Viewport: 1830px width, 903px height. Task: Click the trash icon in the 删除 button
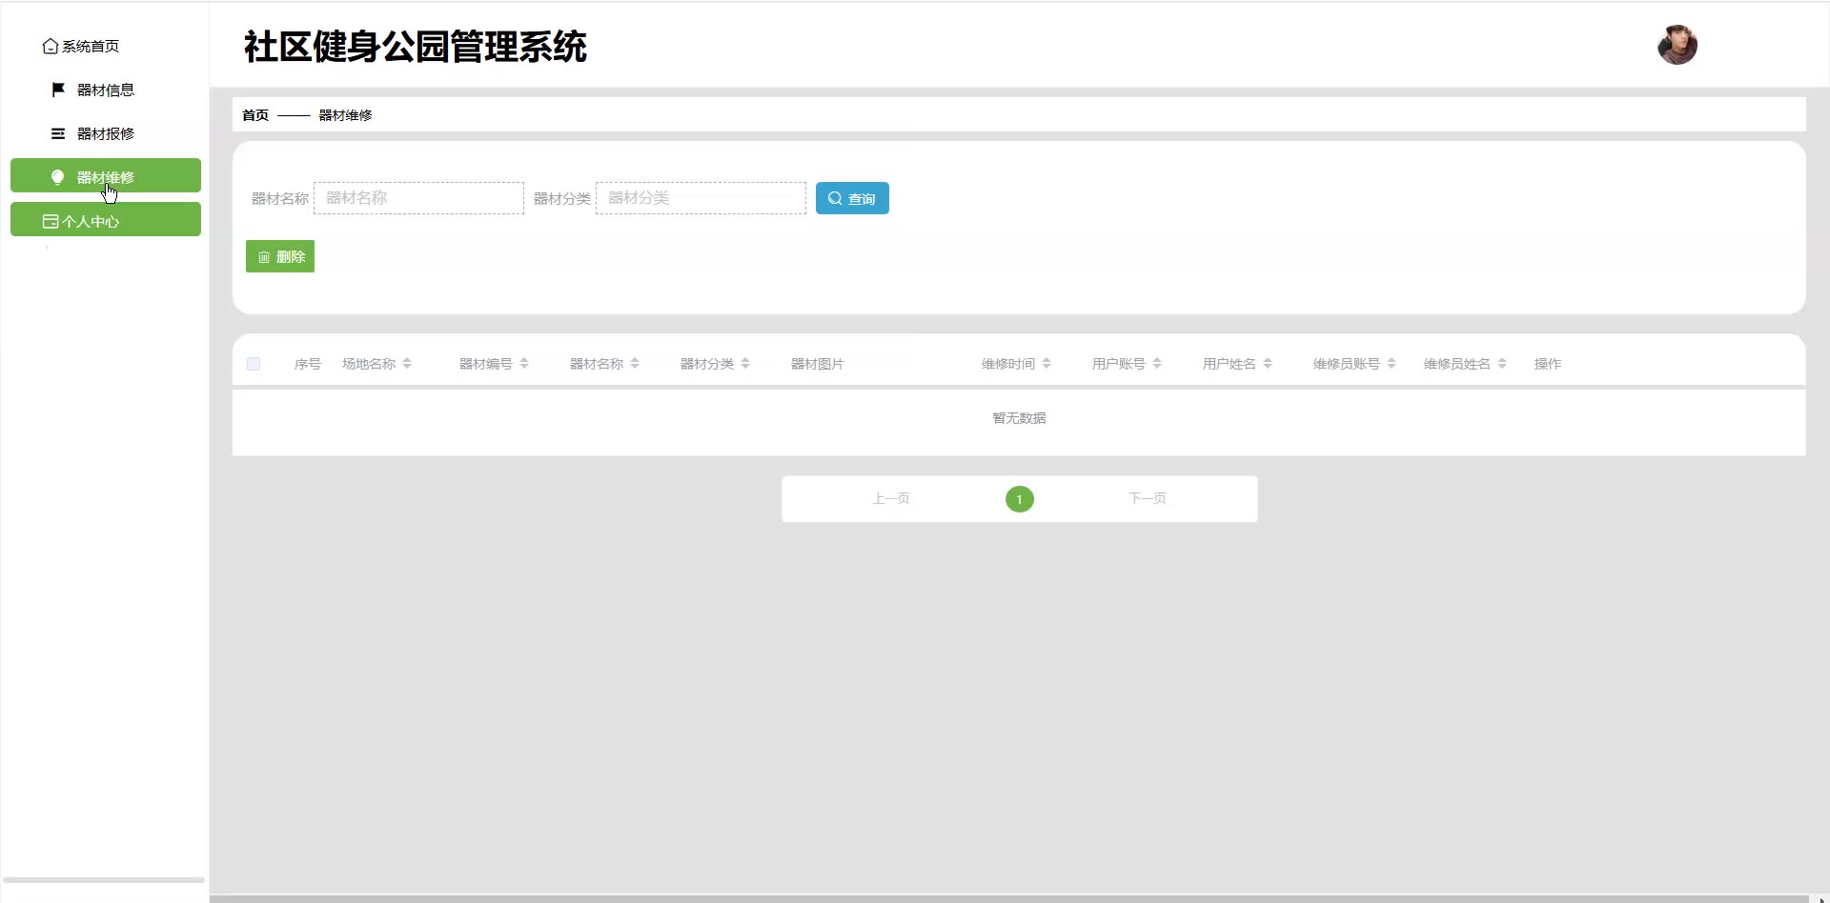[x=264, y=257]
